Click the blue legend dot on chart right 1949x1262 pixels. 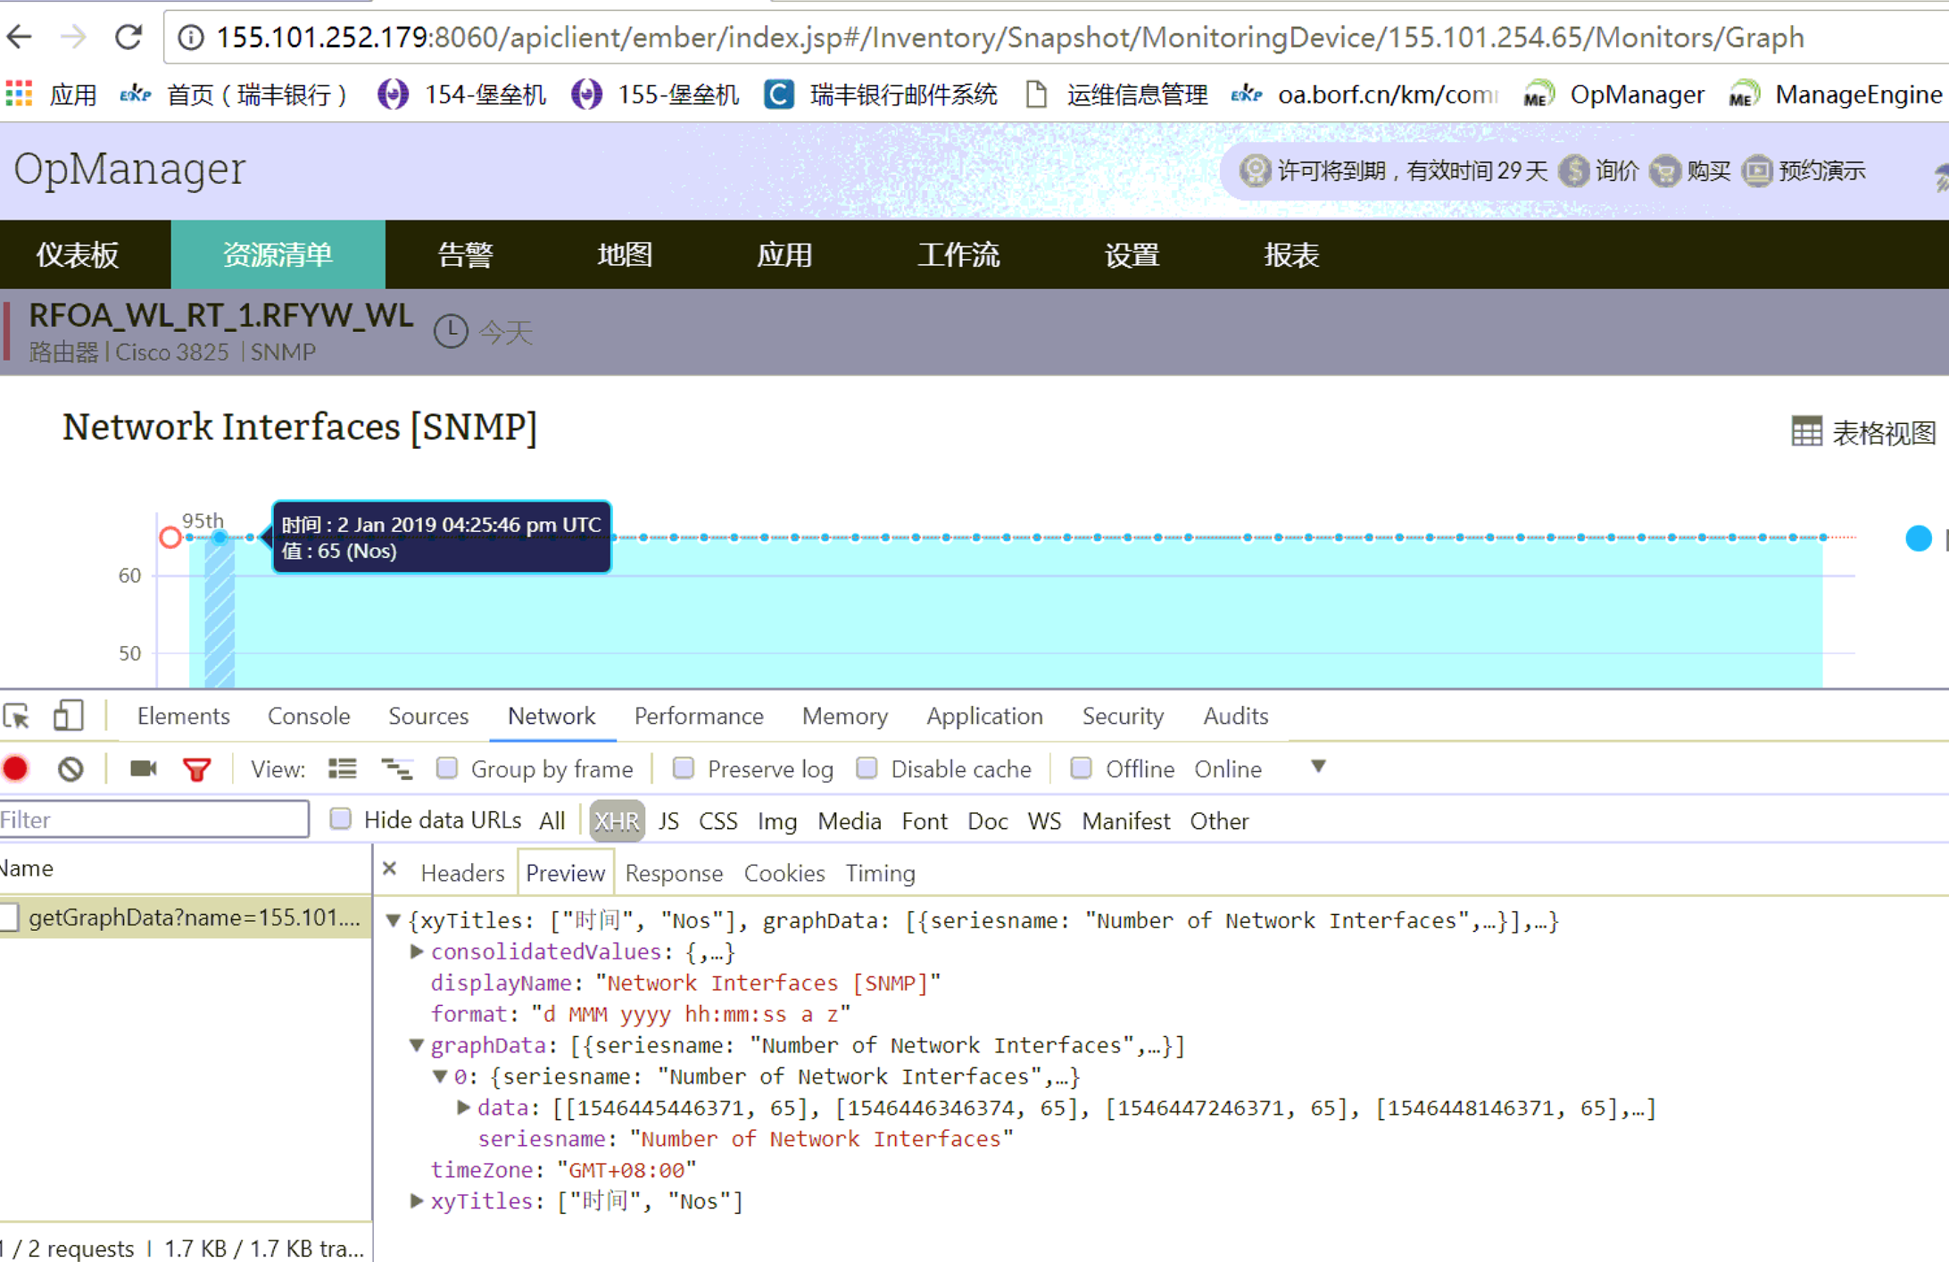coord(1919,538)
